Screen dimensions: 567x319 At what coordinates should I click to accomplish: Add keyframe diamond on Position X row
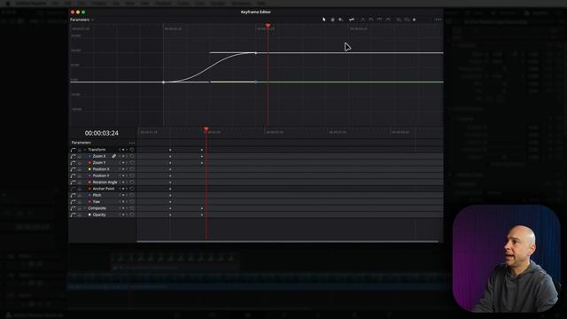pos(123,169)
